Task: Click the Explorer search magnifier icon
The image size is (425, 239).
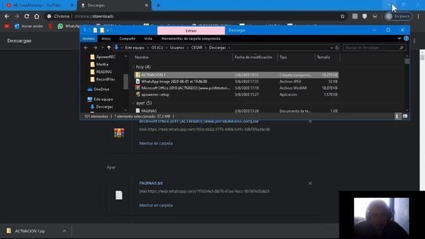Action: [x=401, y=48]
